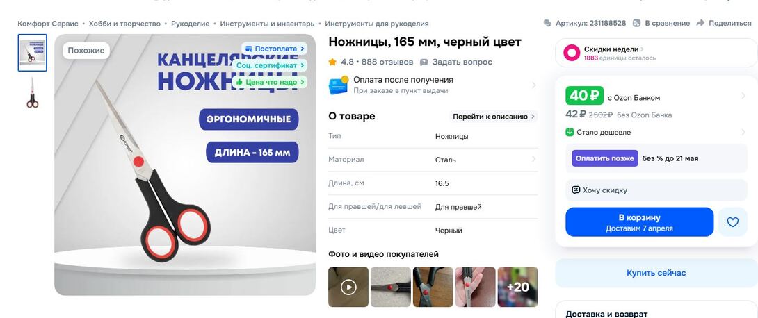Image resolution: width=758 pixels, height=318 pixels.
Task: Select the second scissors thumbnail image
Action: (33, 93)
